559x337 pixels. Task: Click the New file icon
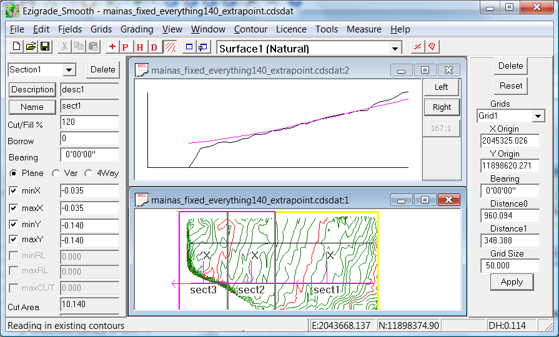(17, 47)
